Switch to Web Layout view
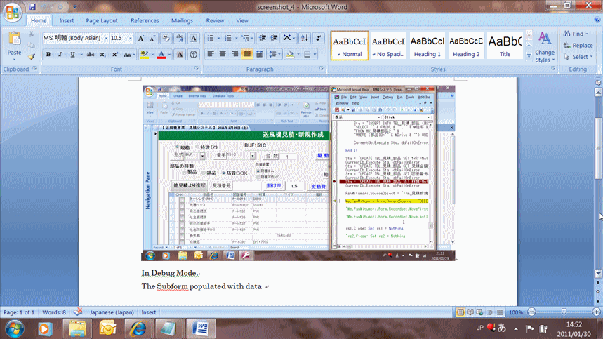This screenshot has width=603, height=339. (x=480, y=312)
